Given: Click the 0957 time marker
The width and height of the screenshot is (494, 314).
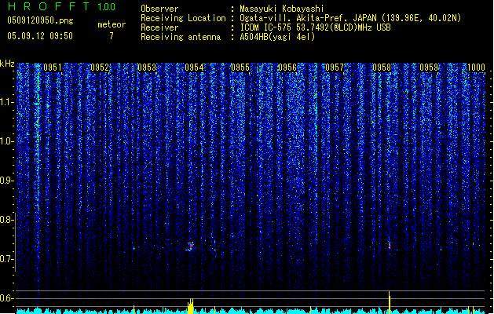Looking at the screenshot, I should (335, 68).
